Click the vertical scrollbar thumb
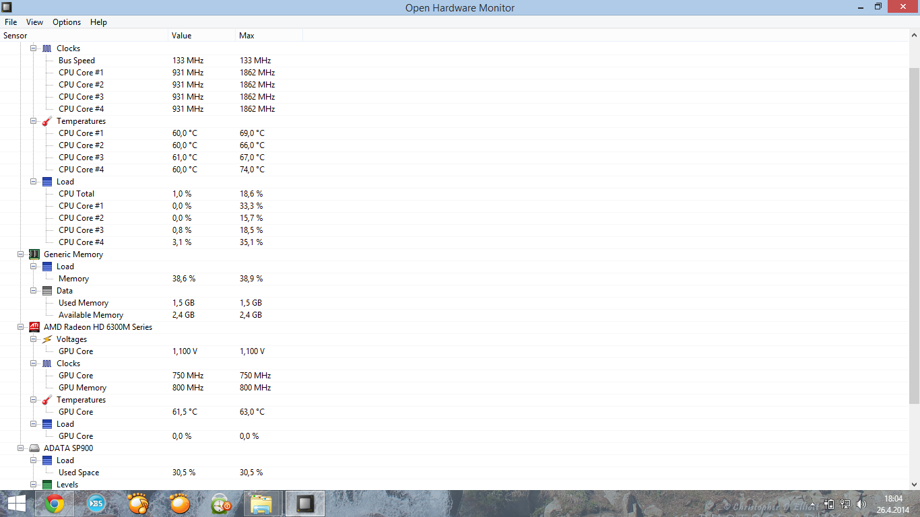 (x=914, y=236)
